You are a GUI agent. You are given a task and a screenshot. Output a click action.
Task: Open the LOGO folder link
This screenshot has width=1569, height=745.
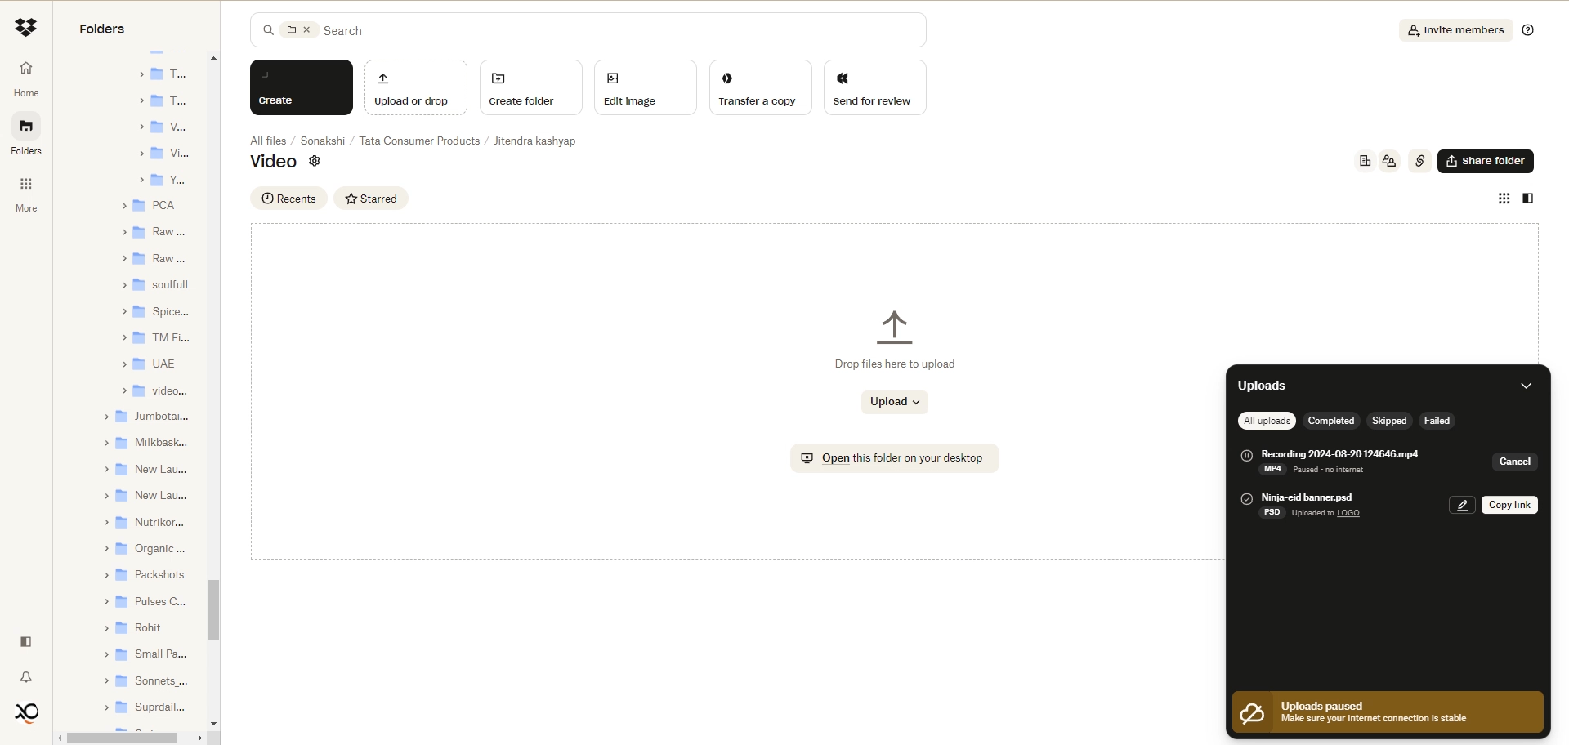click(x=1348, y=513)
